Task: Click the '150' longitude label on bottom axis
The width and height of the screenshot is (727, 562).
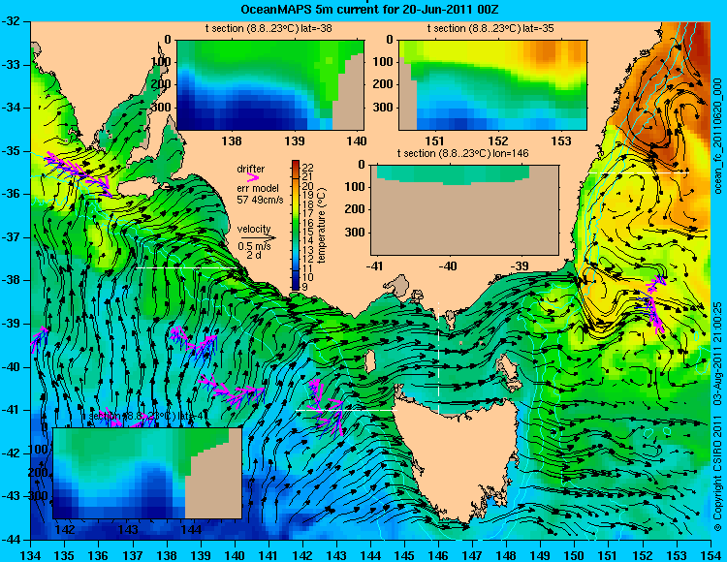Action: tap(575, 554)
